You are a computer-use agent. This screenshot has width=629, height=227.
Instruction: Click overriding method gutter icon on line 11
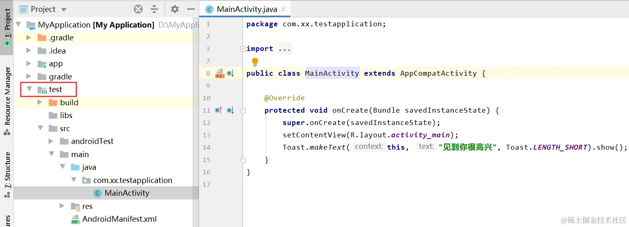click(218, 110)
